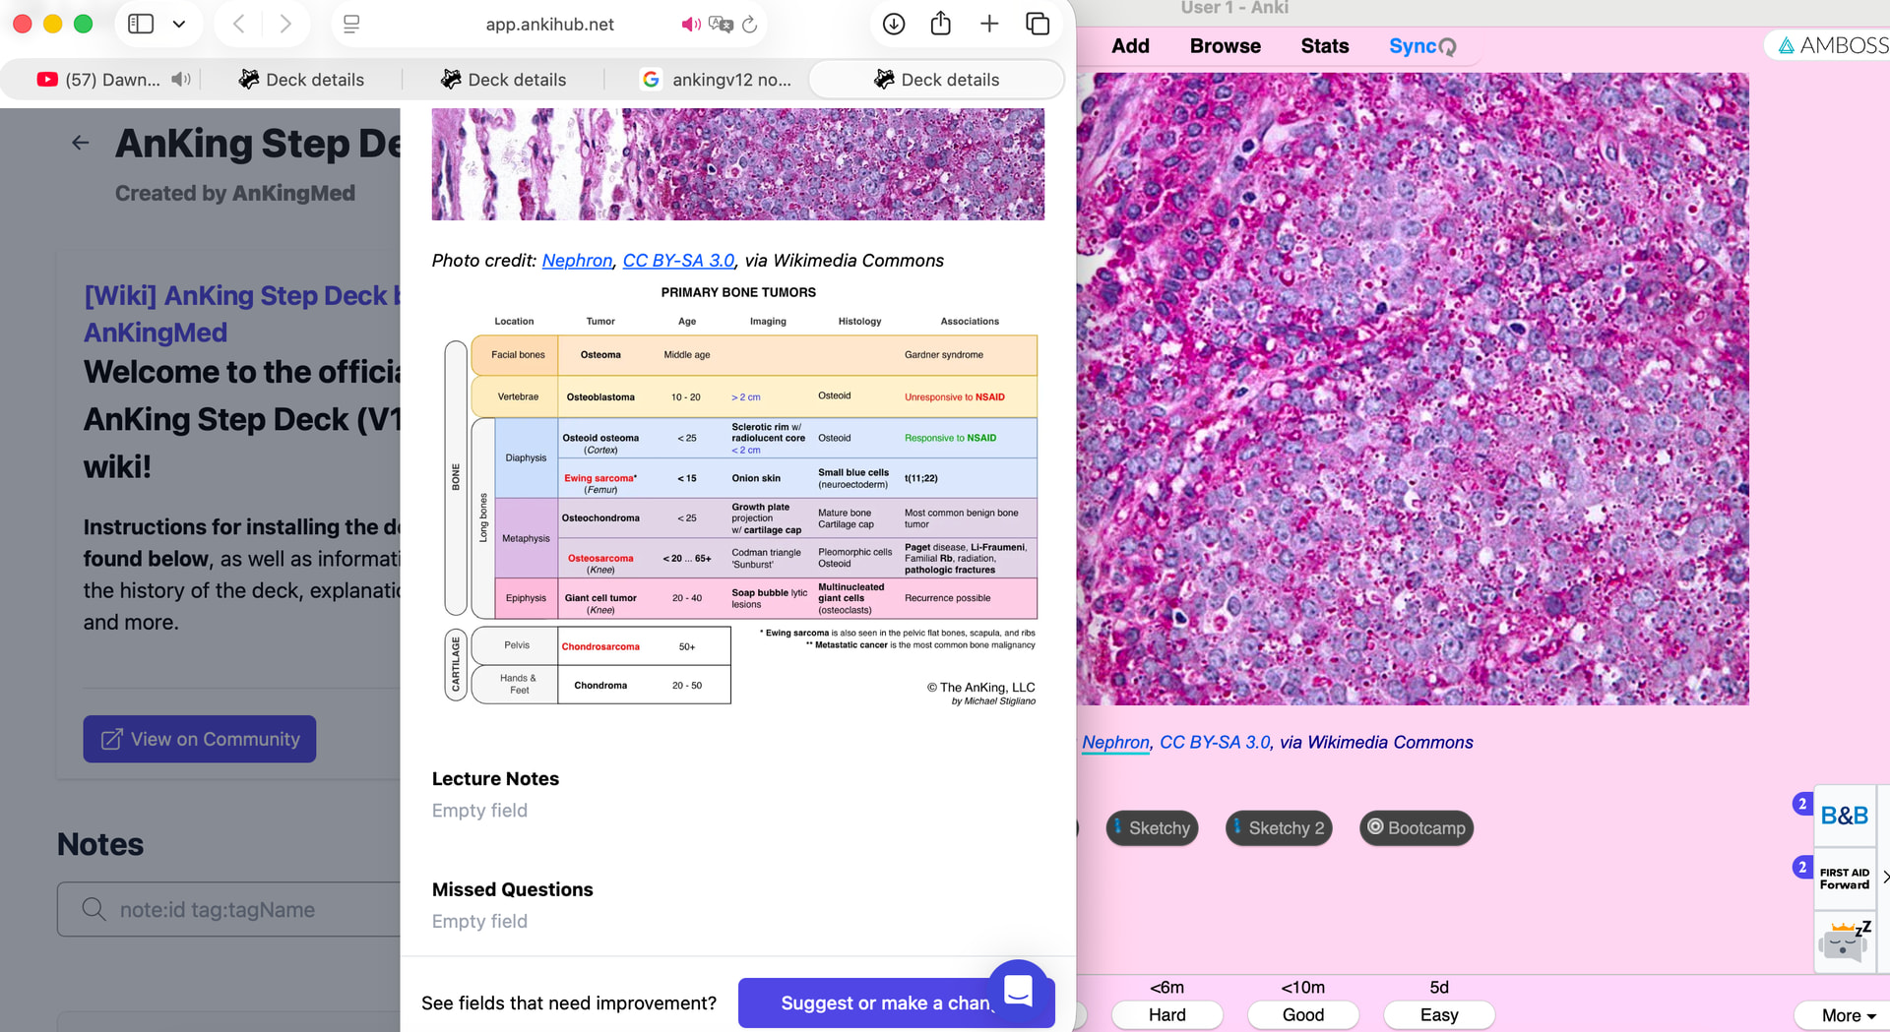Screen dimensions: 1890x1032
Task: Open the Safari share menu
Action: click(x=941, y=23)
